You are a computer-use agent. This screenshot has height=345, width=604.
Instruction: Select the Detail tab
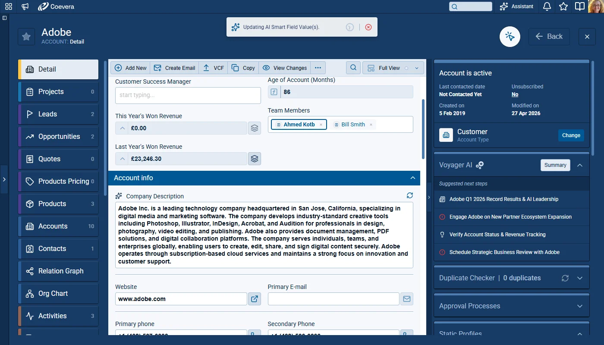(x=58, y=69)
